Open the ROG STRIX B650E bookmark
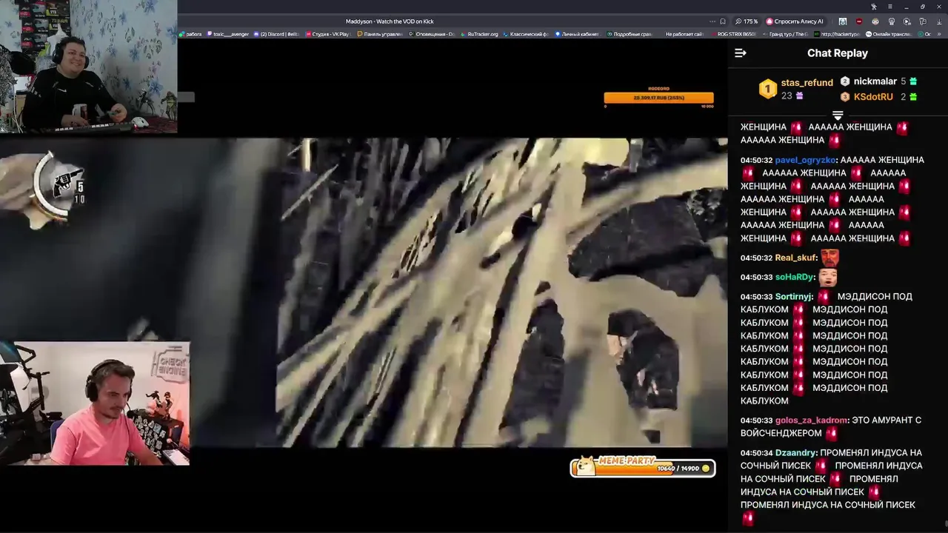948x533 pixels. pyautogui.click(x=734, y=34)
